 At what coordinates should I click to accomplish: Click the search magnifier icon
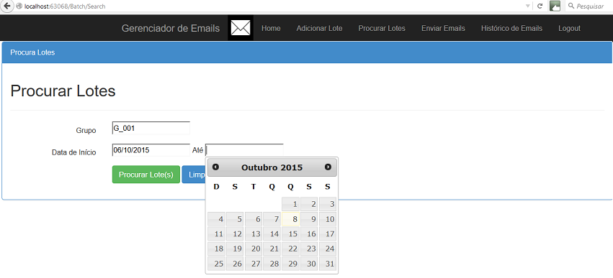point(571,6)
